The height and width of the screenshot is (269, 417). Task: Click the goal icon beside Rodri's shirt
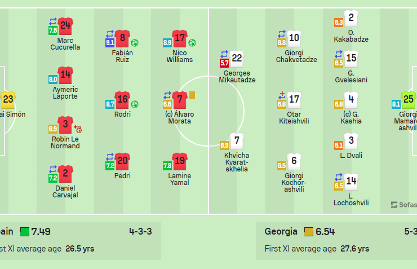pyautogui.click(x=135, y=104)
